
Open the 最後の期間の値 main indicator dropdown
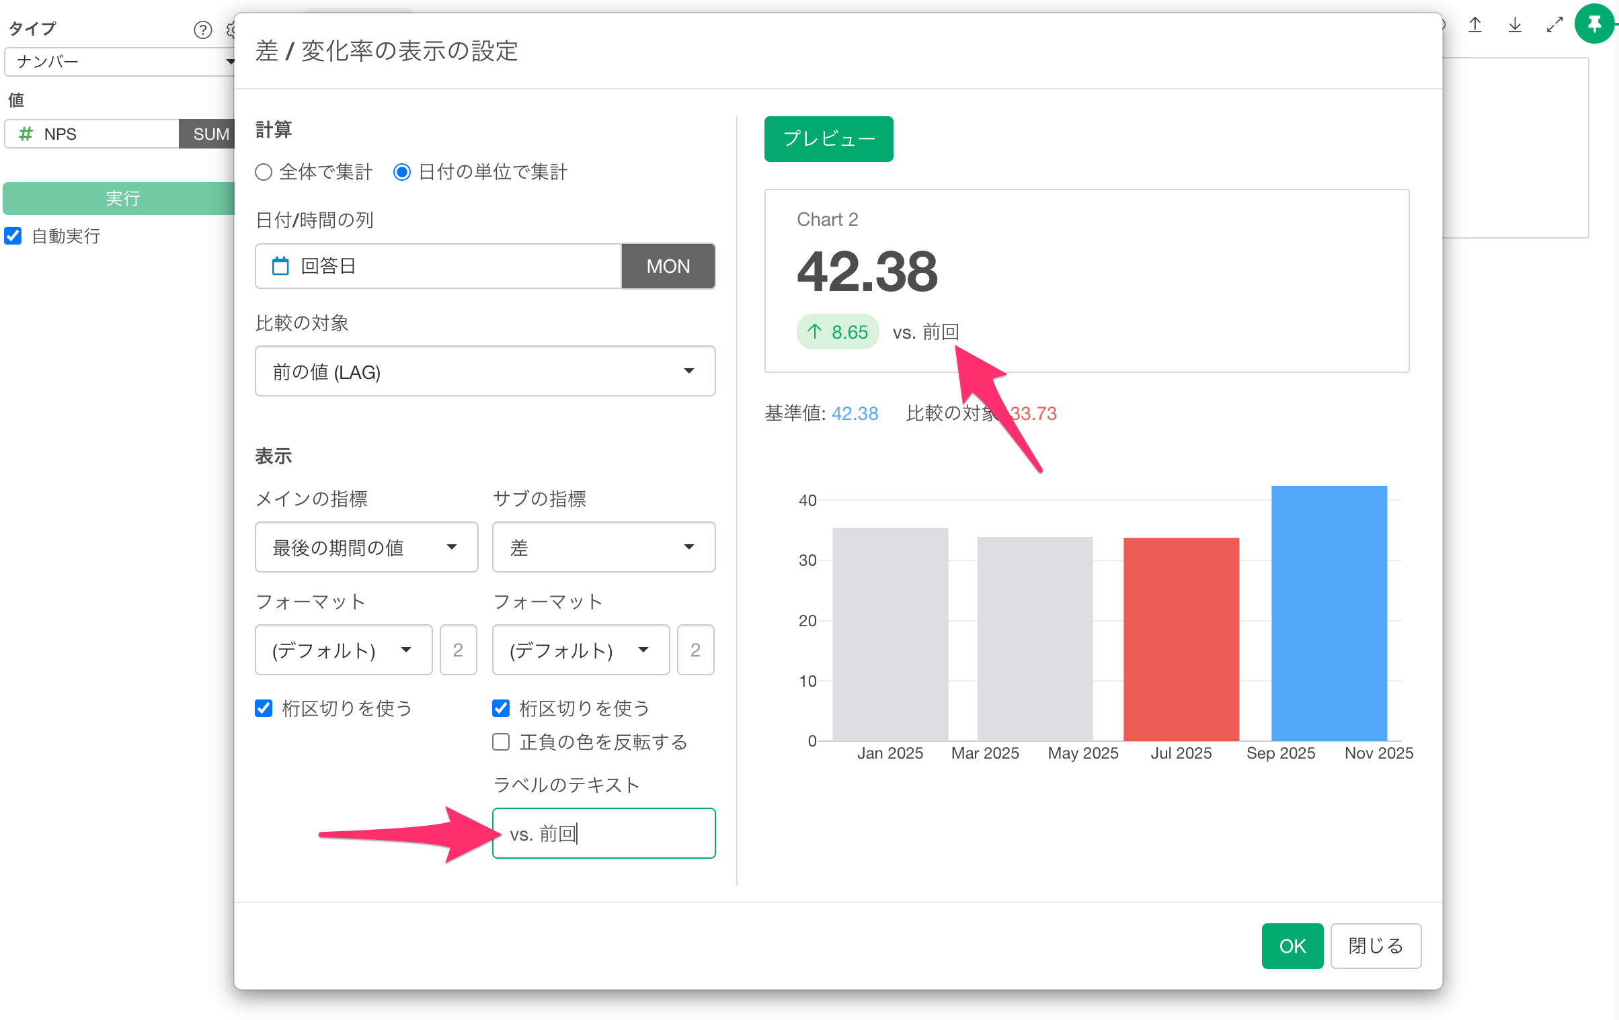point(366,547)
